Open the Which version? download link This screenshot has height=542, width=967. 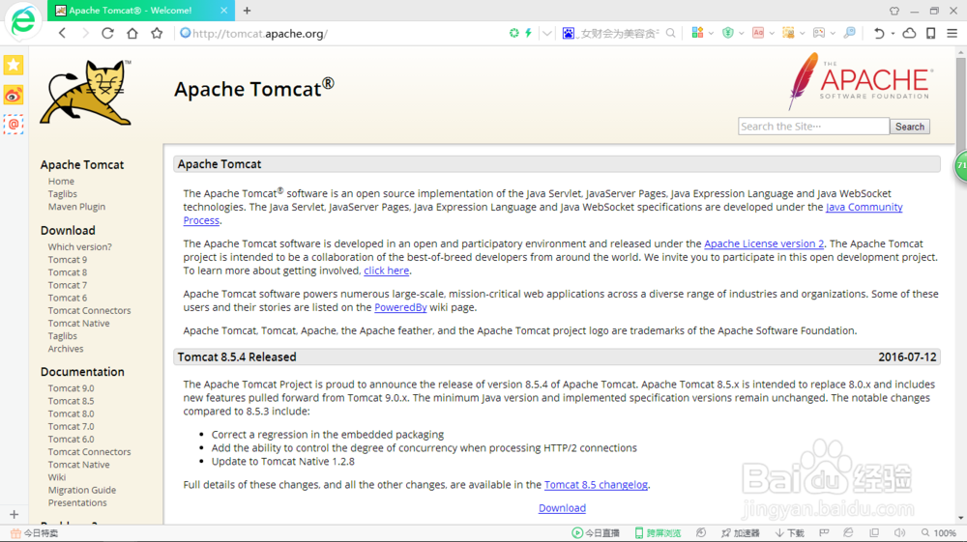[80, 246]
